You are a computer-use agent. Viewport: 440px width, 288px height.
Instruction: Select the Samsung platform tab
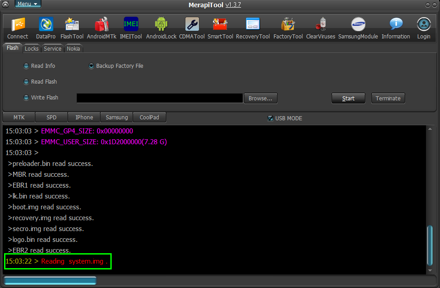117,118
